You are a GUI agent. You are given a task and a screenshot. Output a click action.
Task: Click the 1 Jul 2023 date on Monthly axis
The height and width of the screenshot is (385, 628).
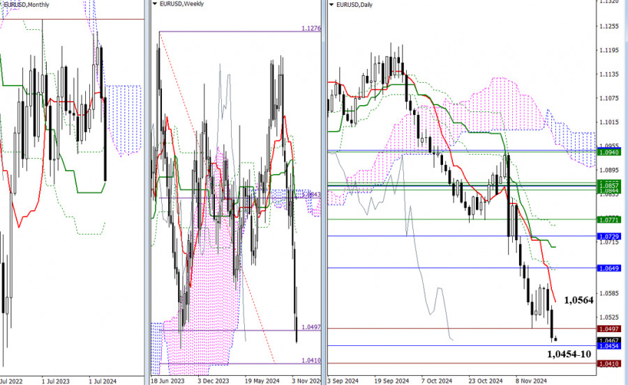(55, 381)
